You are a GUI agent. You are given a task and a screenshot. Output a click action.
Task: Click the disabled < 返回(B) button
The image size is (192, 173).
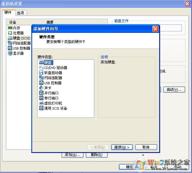coord(98,147)
